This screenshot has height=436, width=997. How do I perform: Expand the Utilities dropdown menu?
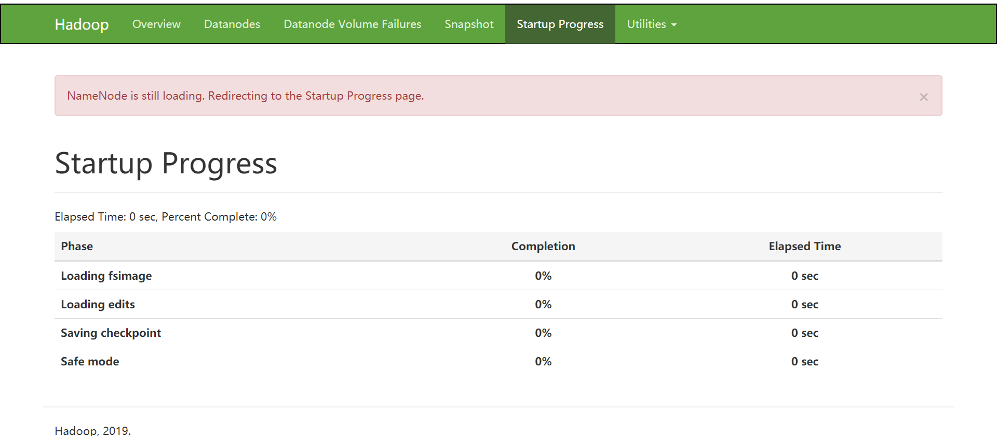pyautogui.click(x=651, y=24)
